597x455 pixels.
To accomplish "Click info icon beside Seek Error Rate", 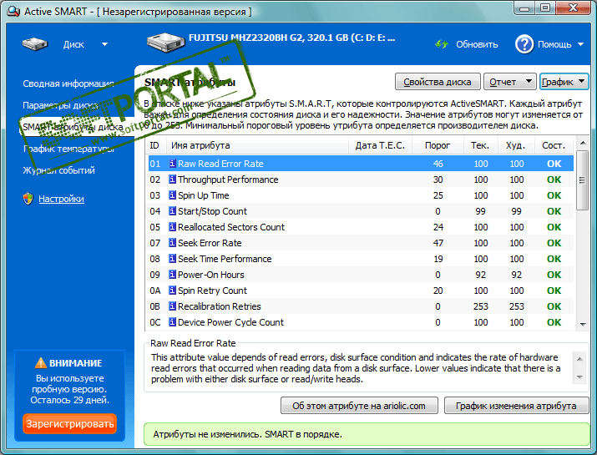I will 173,243.
